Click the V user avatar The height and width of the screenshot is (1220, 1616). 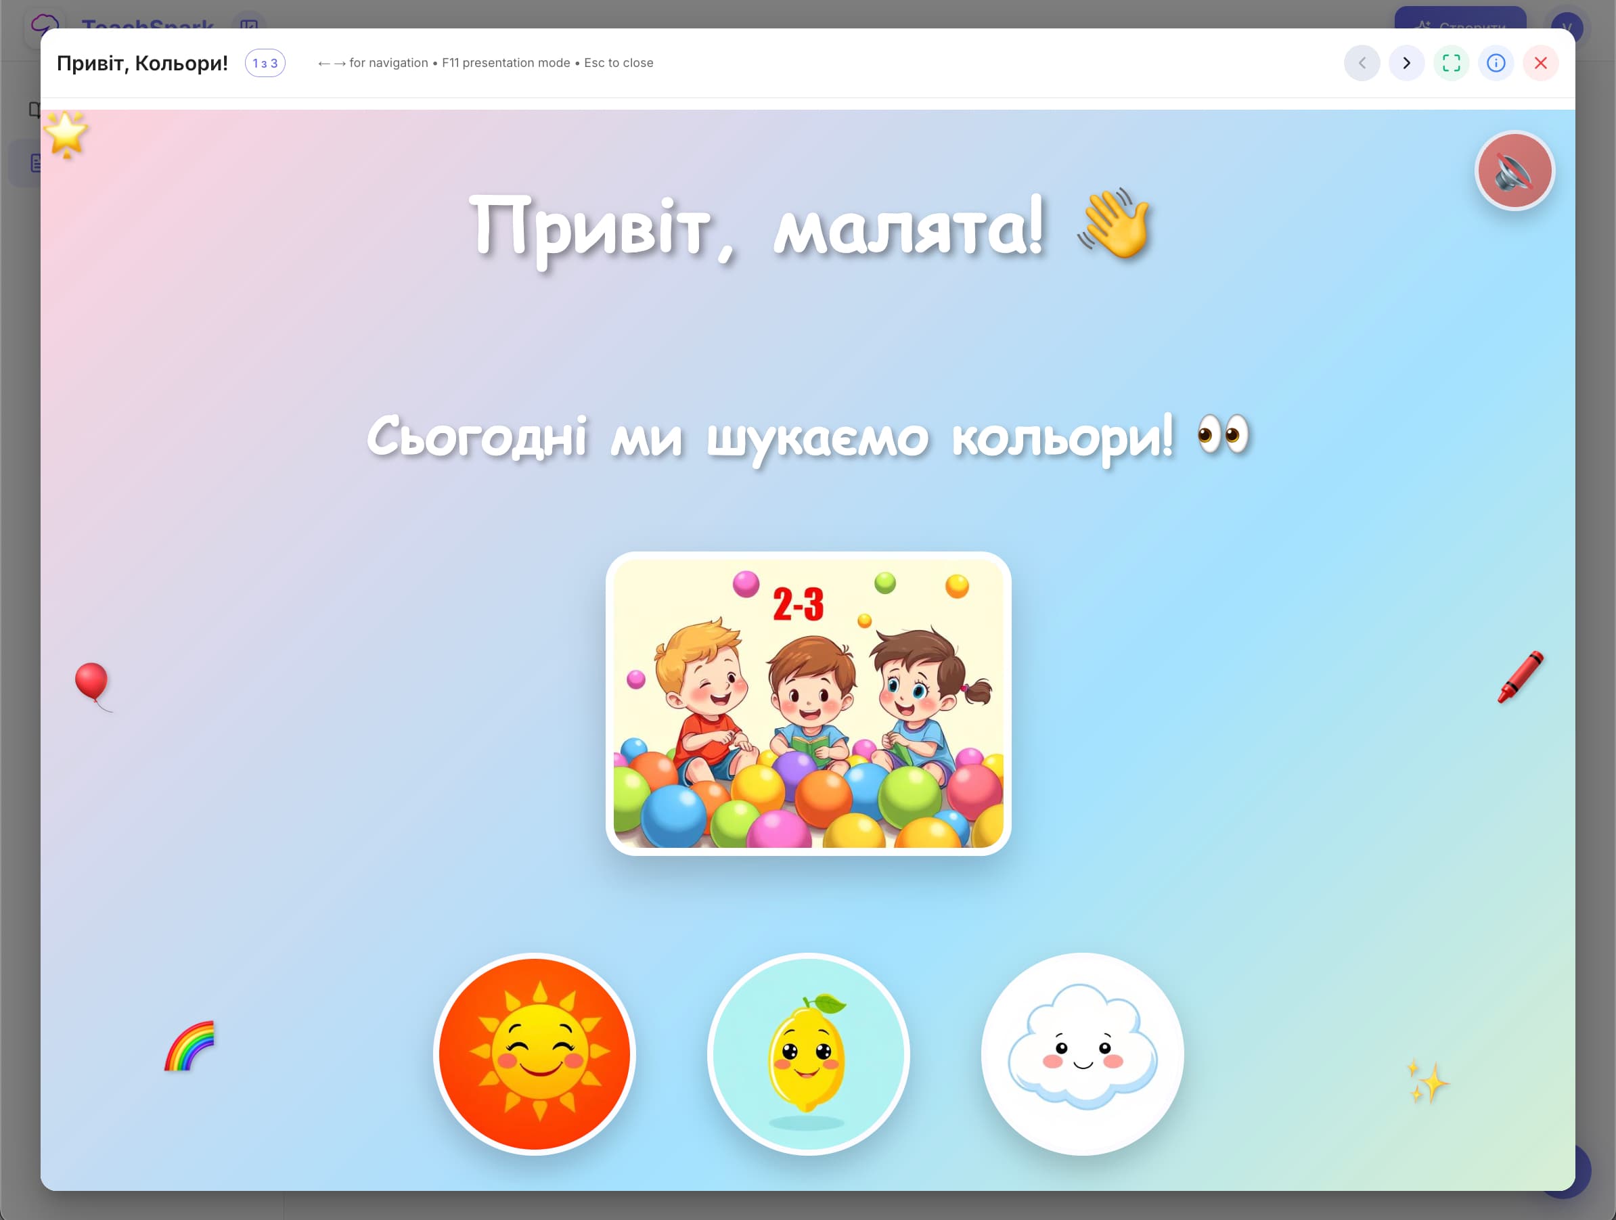(1565, 27)
